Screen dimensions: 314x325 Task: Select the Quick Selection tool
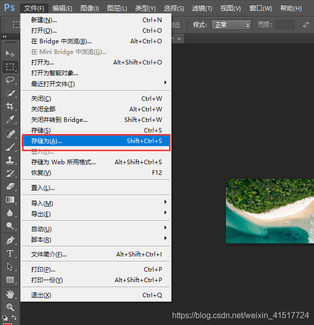(x=10, y=93)
